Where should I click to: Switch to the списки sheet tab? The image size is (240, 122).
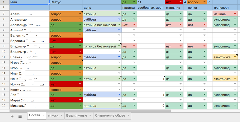click(x=53, y=116)
